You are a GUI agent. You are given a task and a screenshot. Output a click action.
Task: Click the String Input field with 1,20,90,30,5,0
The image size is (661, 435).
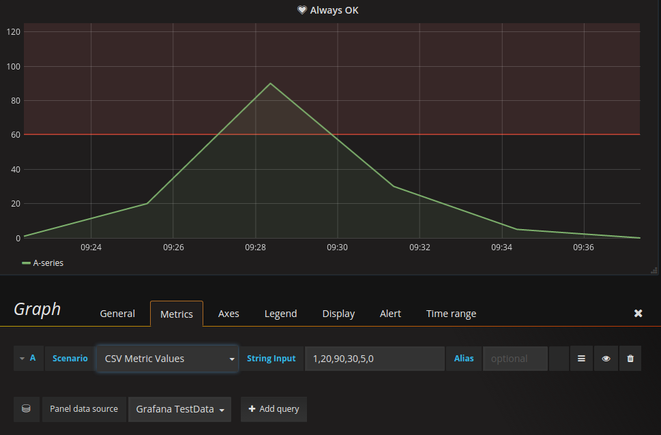(x=374, y=359)
